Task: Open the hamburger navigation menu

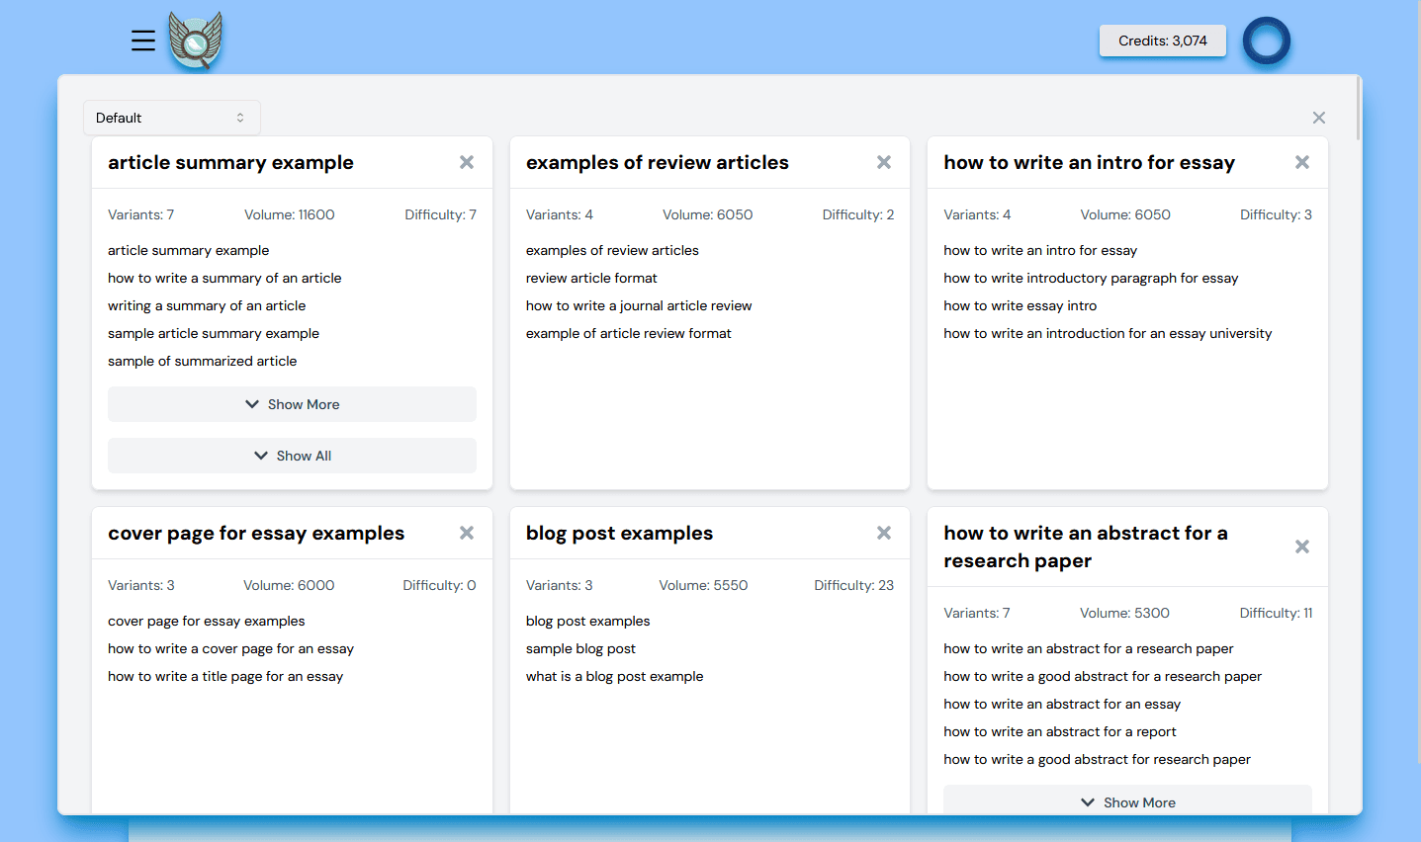Action: pyautogui.click(x=143, y=41)
